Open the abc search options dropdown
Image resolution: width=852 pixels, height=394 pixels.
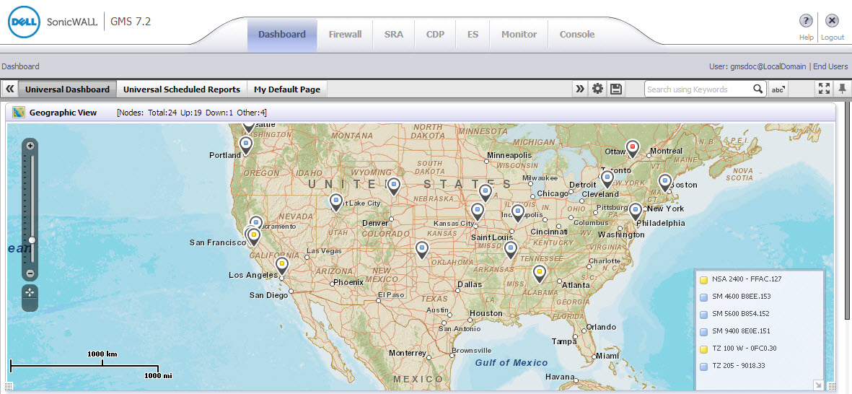(778, 89)
